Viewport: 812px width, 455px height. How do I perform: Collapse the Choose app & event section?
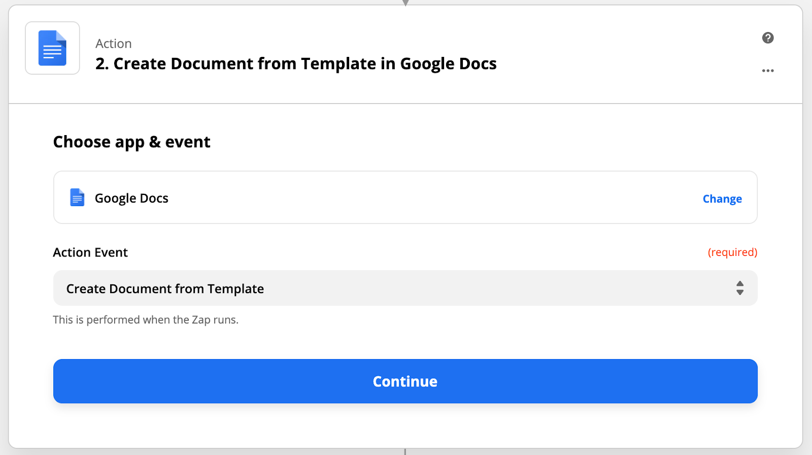tap(131, 142)
